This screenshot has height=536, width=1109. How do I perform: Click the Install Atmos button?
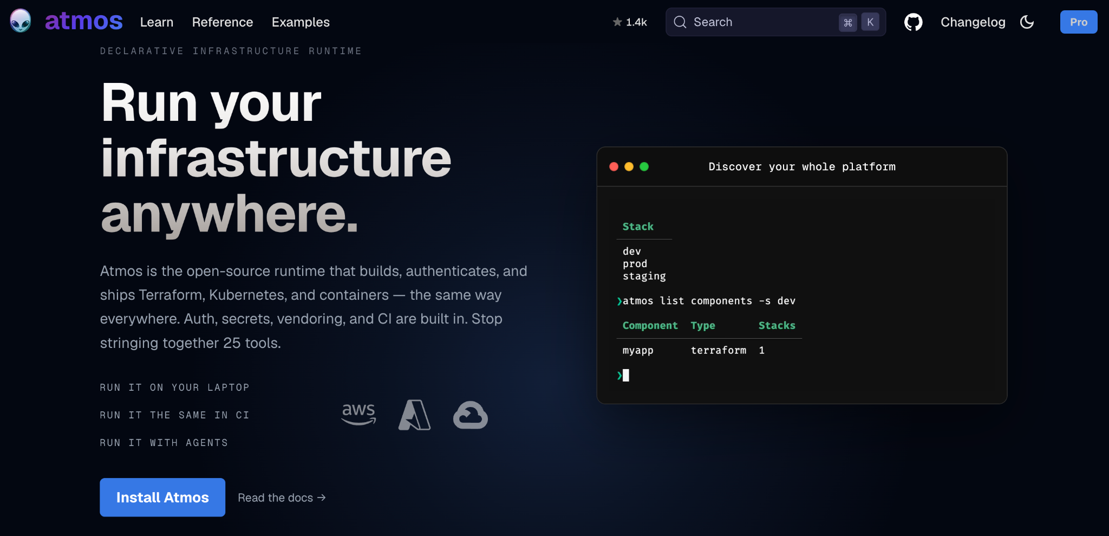[162, 498]
